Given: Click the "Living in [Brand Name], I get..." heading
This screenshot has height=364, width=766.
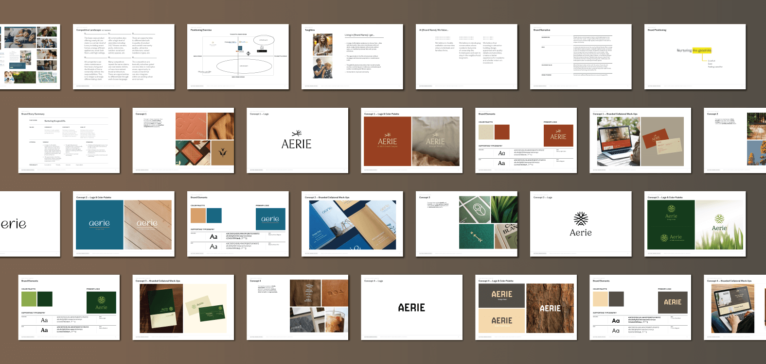Looking at the screenshot, I should click(359, 35).
